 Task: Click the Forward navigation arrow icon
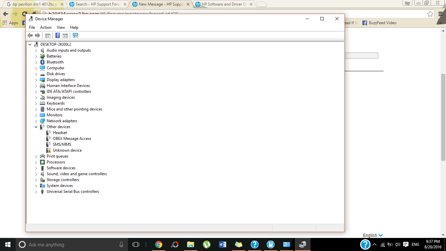coord(37,35)
